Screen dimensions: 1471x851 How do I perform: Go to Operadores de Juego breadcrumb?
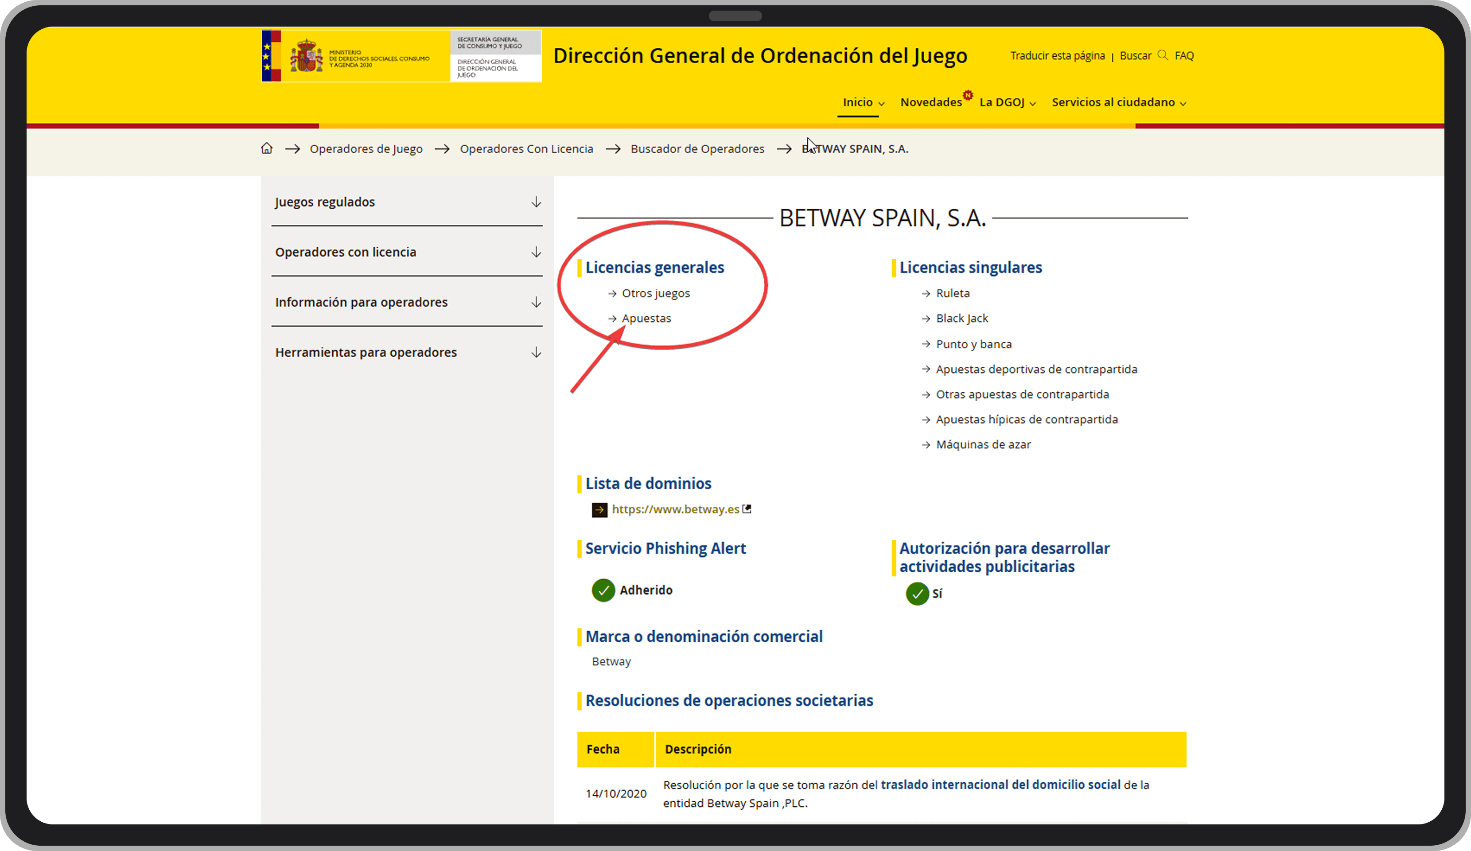(x=366, y=149)
